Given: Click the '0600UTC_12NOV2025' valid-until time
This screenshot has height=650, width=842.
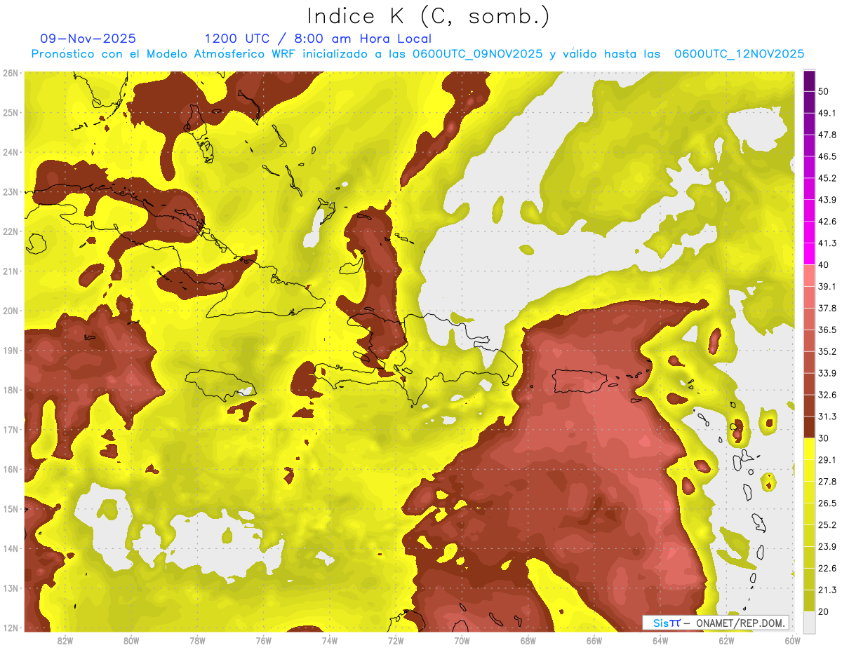Looking at the screenshot, I should [739, 54].
